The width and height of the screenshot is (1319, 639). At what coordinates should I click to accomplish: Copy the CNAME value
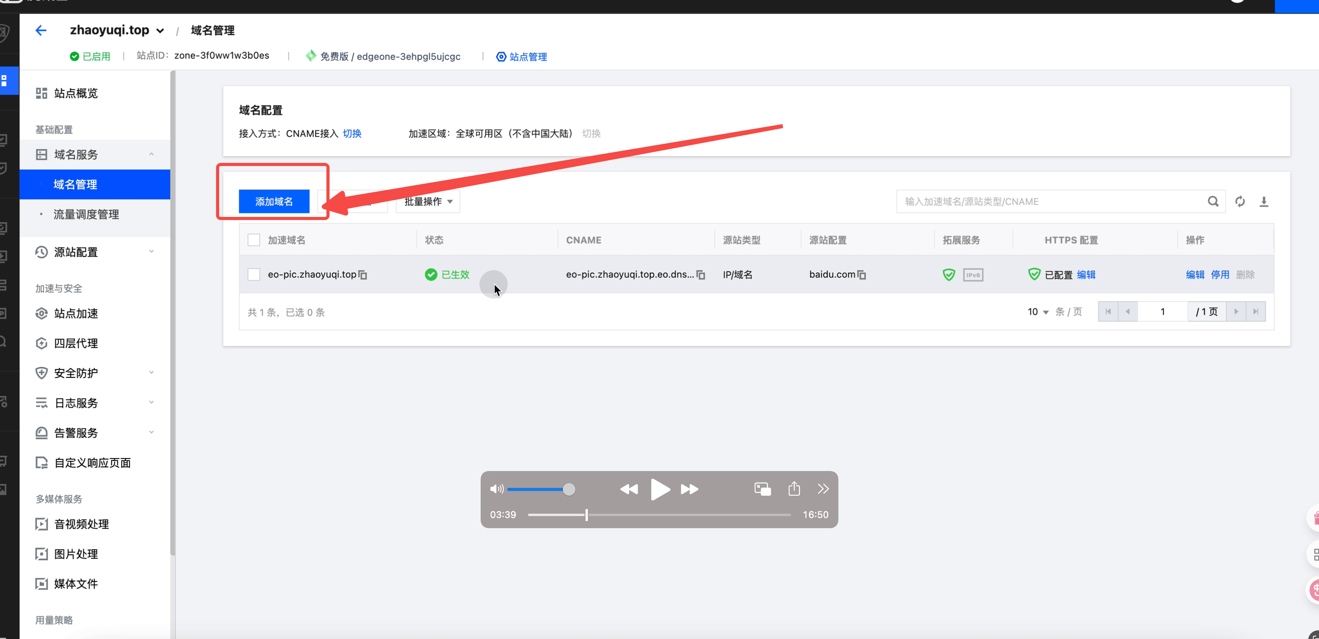[x=701, y=274]
